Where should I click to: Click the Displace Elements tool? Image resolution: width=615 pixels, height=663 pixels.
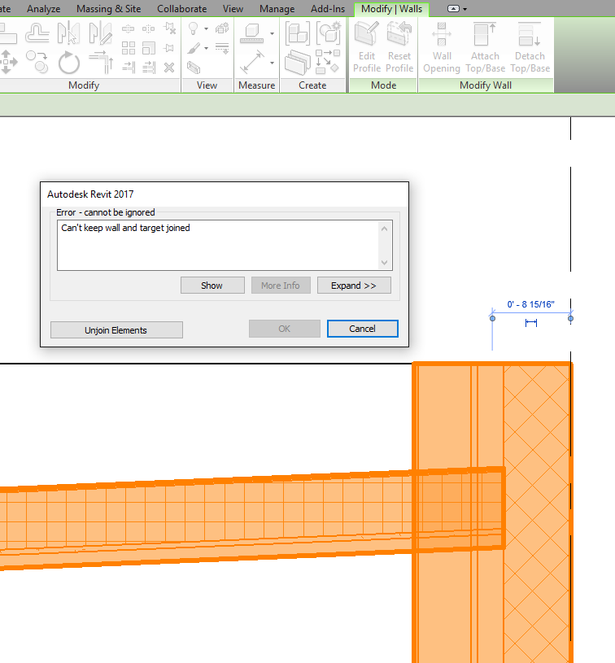222,28
